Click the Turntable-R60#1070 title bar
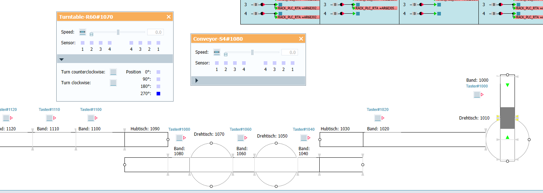Screen dimensions: 543x193 coord(115,17)
